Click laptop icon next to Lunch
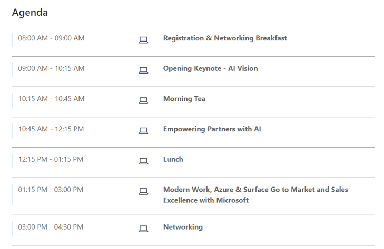Image resolution: width=384 pixels, height=249 pixels. 143,161
